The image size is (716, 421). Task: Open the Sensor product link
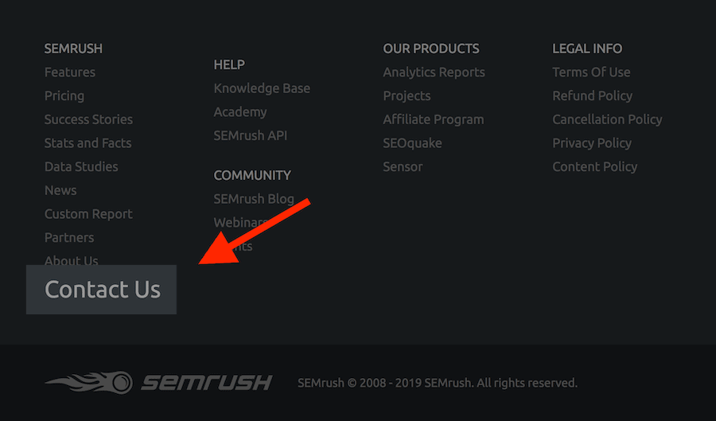(403, 166)
